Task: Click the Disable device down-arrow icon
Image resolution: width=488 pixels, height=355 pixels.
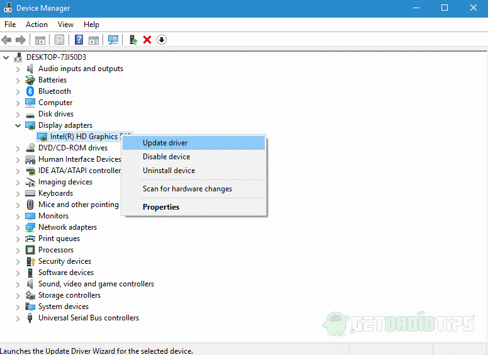Action: click(x=162, y=40)
